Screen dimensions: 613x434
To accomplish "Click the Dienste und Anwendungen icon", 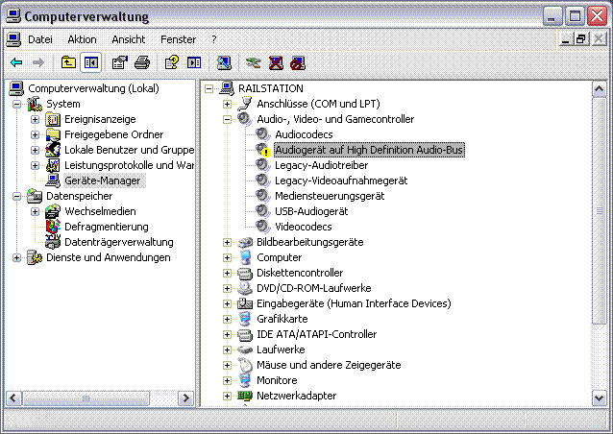I will [35, 258].
